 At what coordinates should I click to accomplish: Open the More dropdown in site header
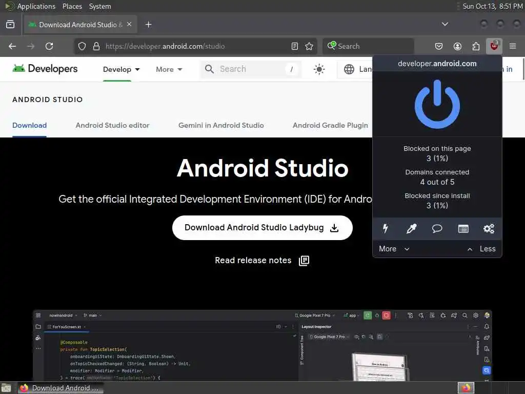coord(169,69)
